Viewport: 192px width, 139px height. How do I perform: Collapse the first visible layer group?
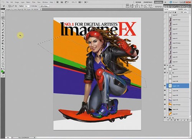click(167, 65)
